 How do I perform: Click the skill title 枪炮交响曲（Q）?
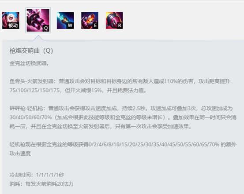coord(31,51)
